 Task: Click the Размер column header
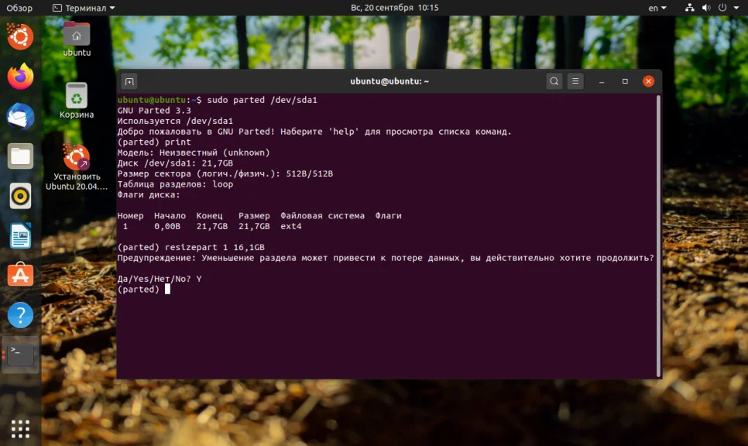[x=254, y=215]
